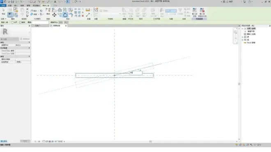271x152 pixels.
Task: Click the Angle input field in options bar
Action: pyautogui.click(x=40, y=22)
